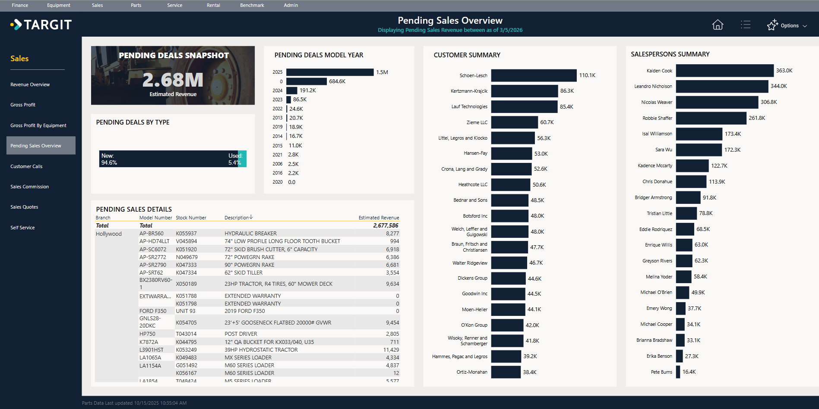
Task: Collapse the Total row in Pending Sales Details
Action: coord(102,225)
